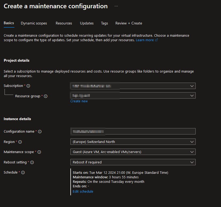Open the Tags tab
Screen dimensions: 221x207
click(x=105, y=23)
